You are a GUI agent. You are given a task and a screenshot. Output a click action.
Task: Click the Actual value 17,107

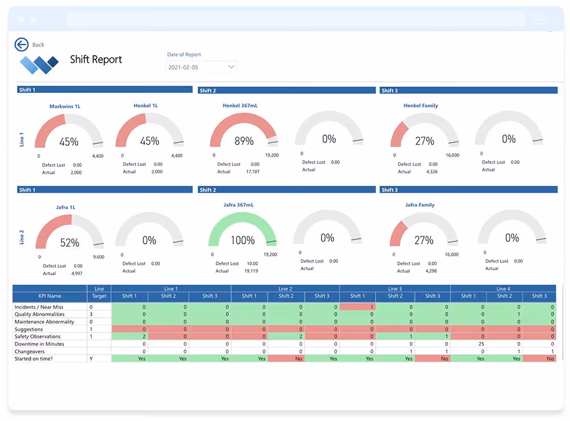point(253,171)
